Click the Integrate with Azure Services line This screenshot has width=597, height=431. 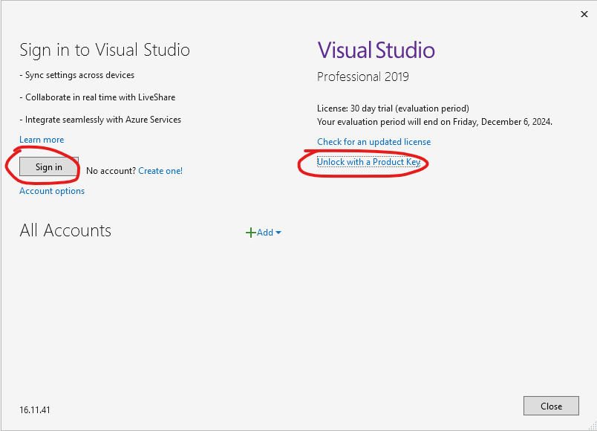(100, 120)
